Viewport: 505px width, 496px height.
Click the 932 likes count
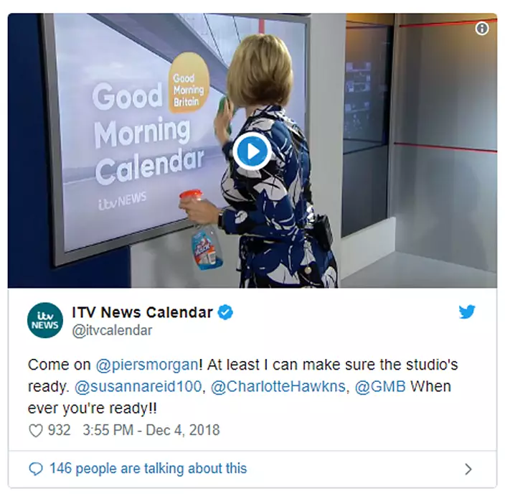[x=60, y=430]
